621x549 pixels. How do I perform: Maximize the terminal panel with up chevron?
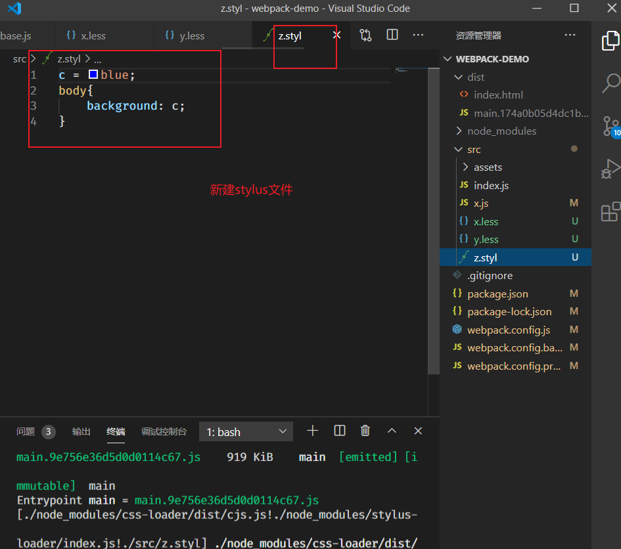(x=392, y=431)
